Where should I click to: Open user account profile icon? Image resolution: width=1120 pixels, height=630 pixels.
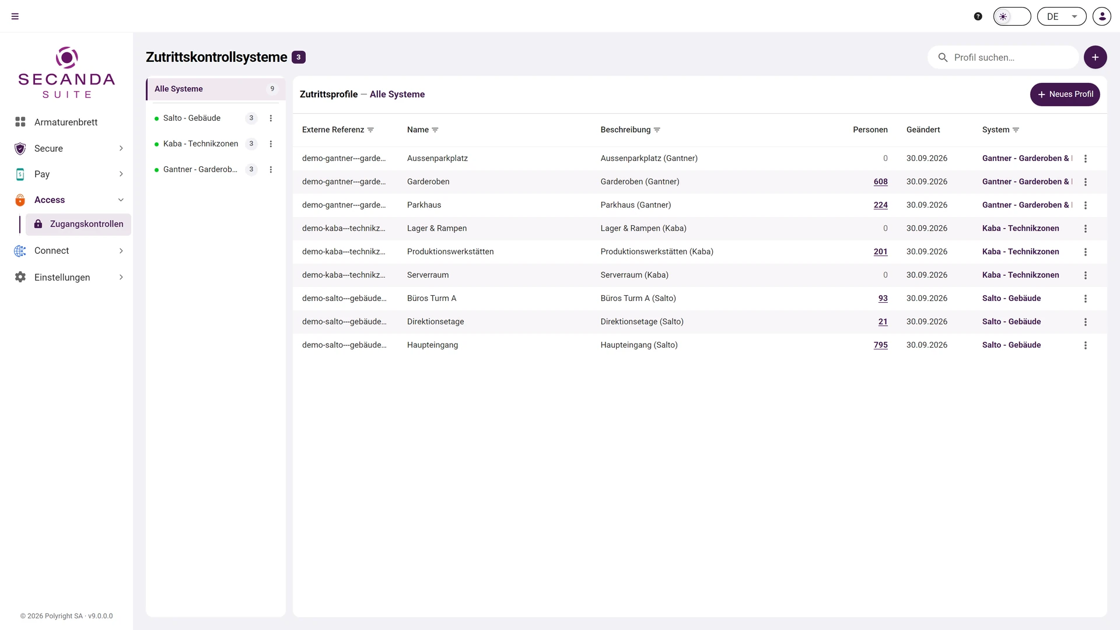pos(1102,16)
